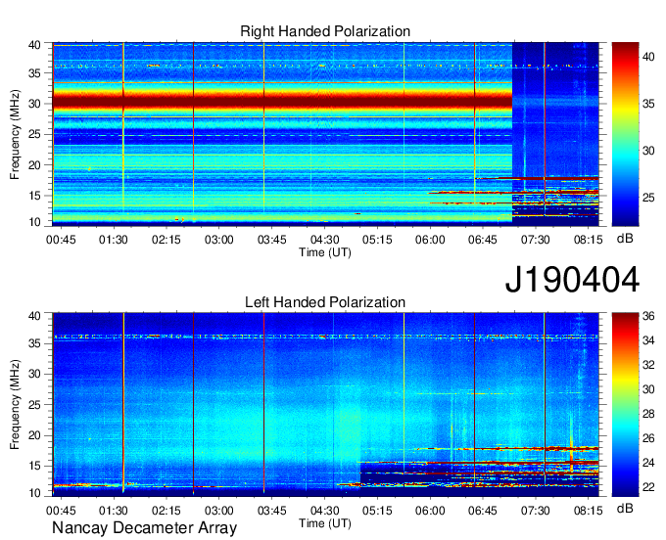This screenshot has width=666, height=540.
Task: Click 00:45 time tick on right-handed plot
Action: point(61,240)
